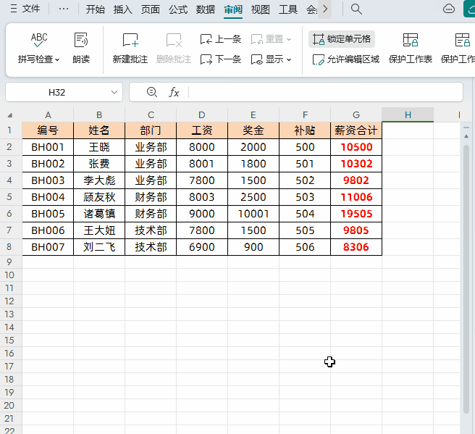This screenshot has width=475, height=434.
Task: Click the zoom magnifier in formula bar
Action: pyautogui.click(x=152, y=92)
